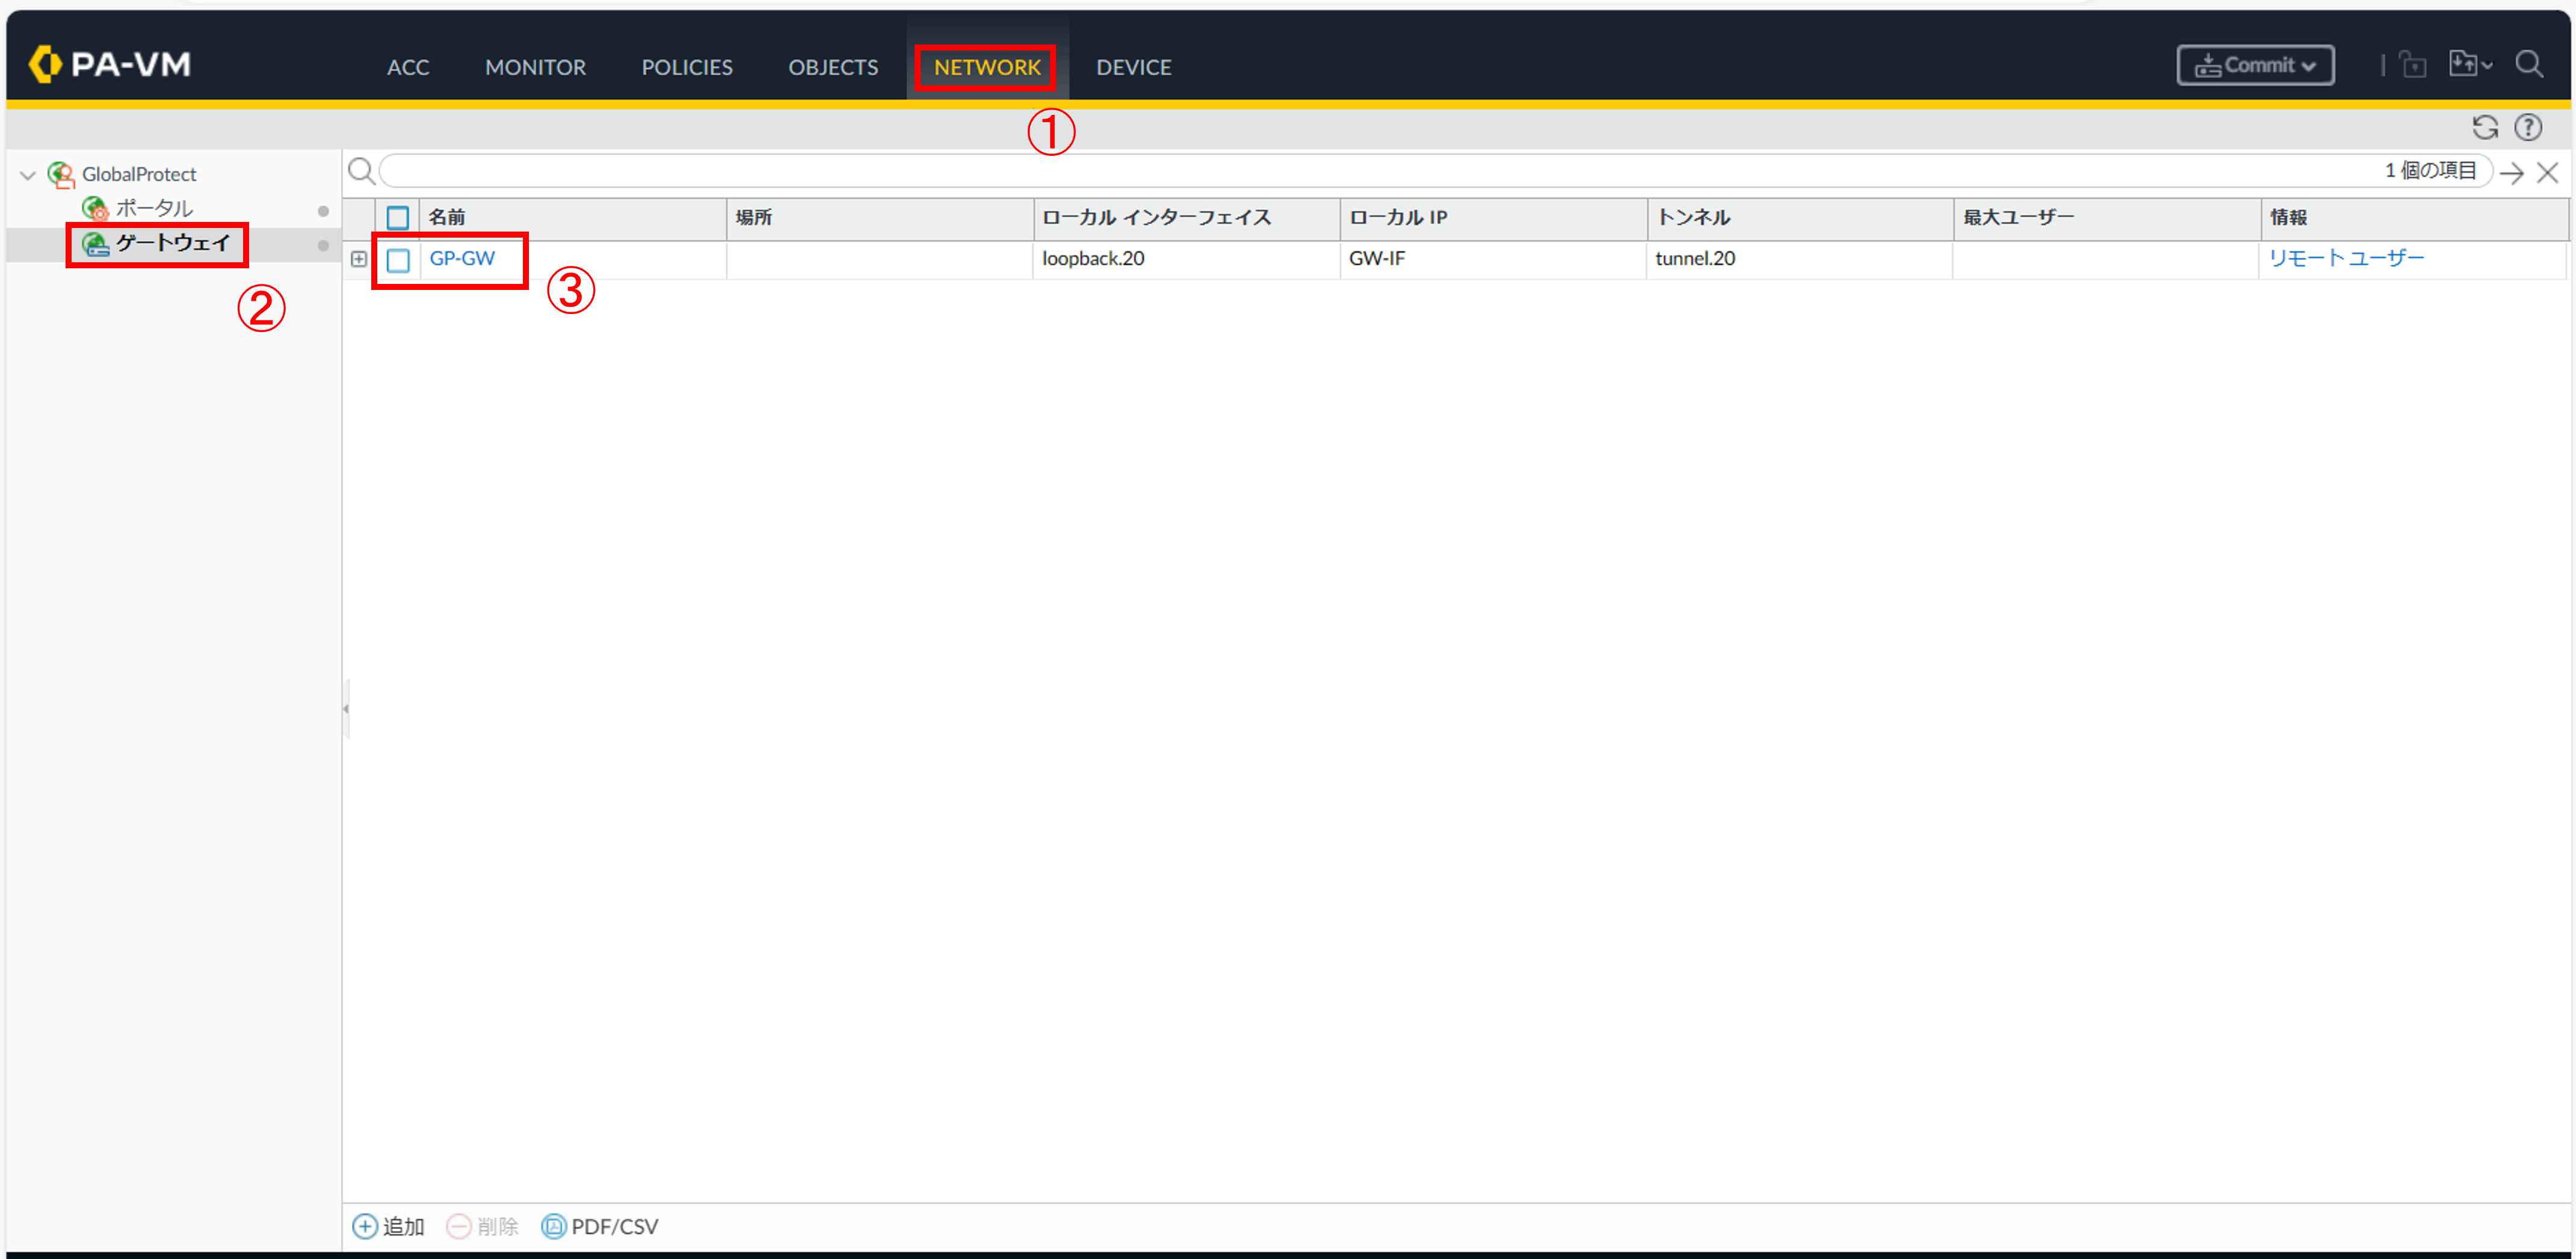Open the help question mark icon
This screenshot has width=2576, height=1259.
[x=2528, y=127]
